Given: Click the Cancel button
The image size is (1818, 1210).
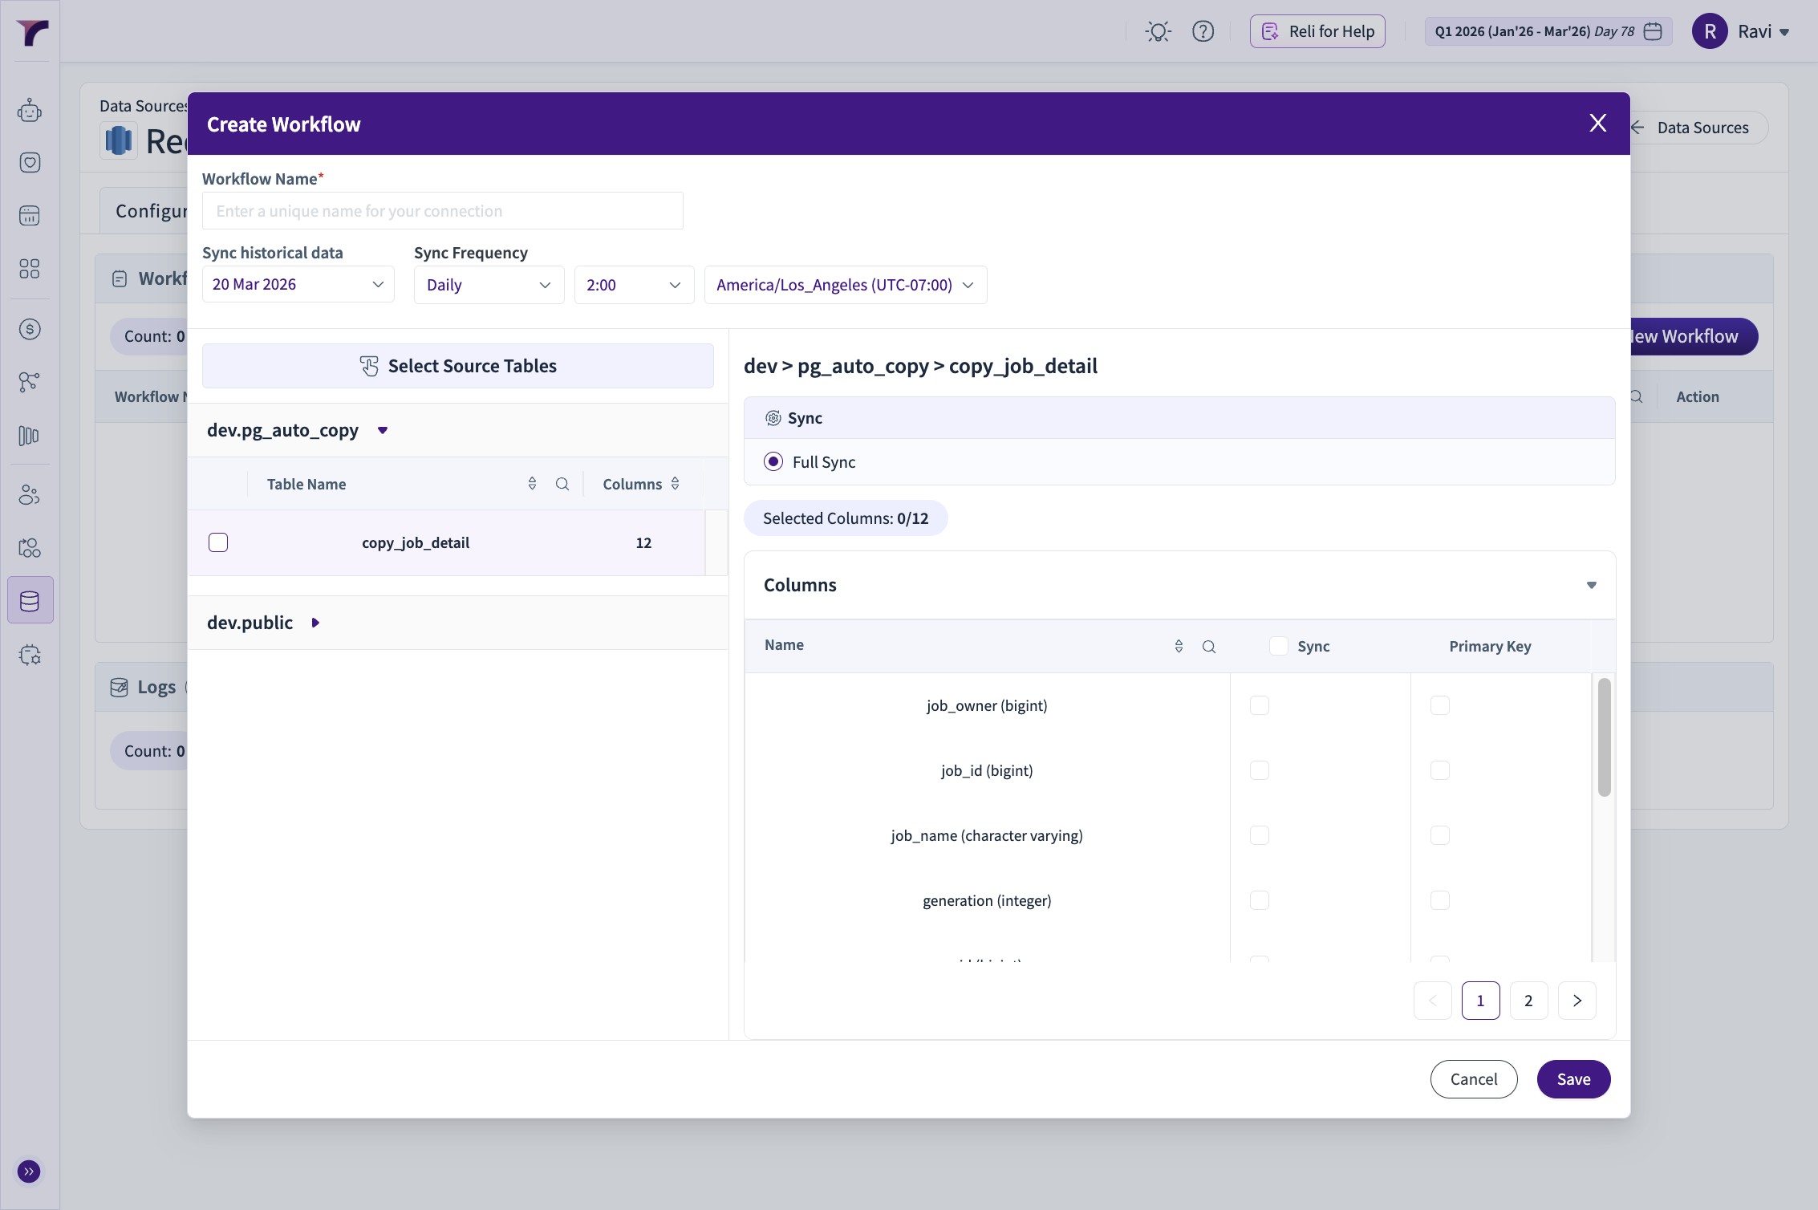Looking at the screenshot, I should point(1473,1079).
